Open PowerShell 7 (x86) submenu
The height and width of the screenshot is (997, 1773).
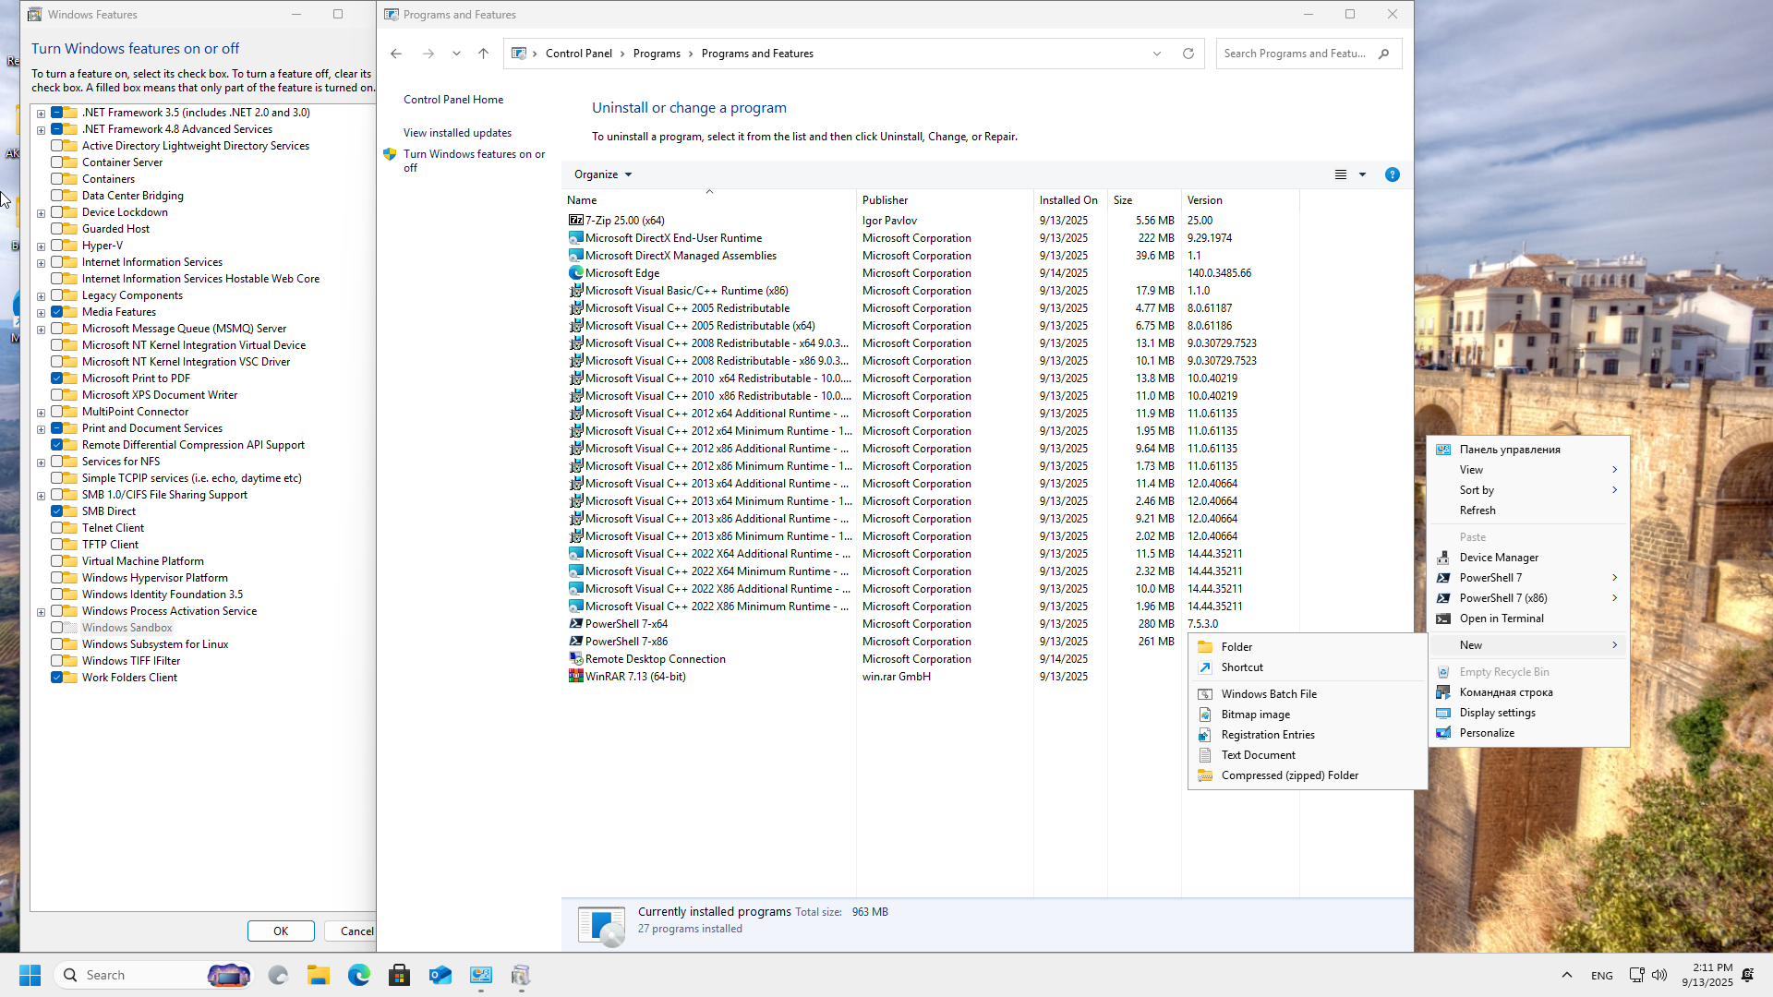coord(1529,598)
